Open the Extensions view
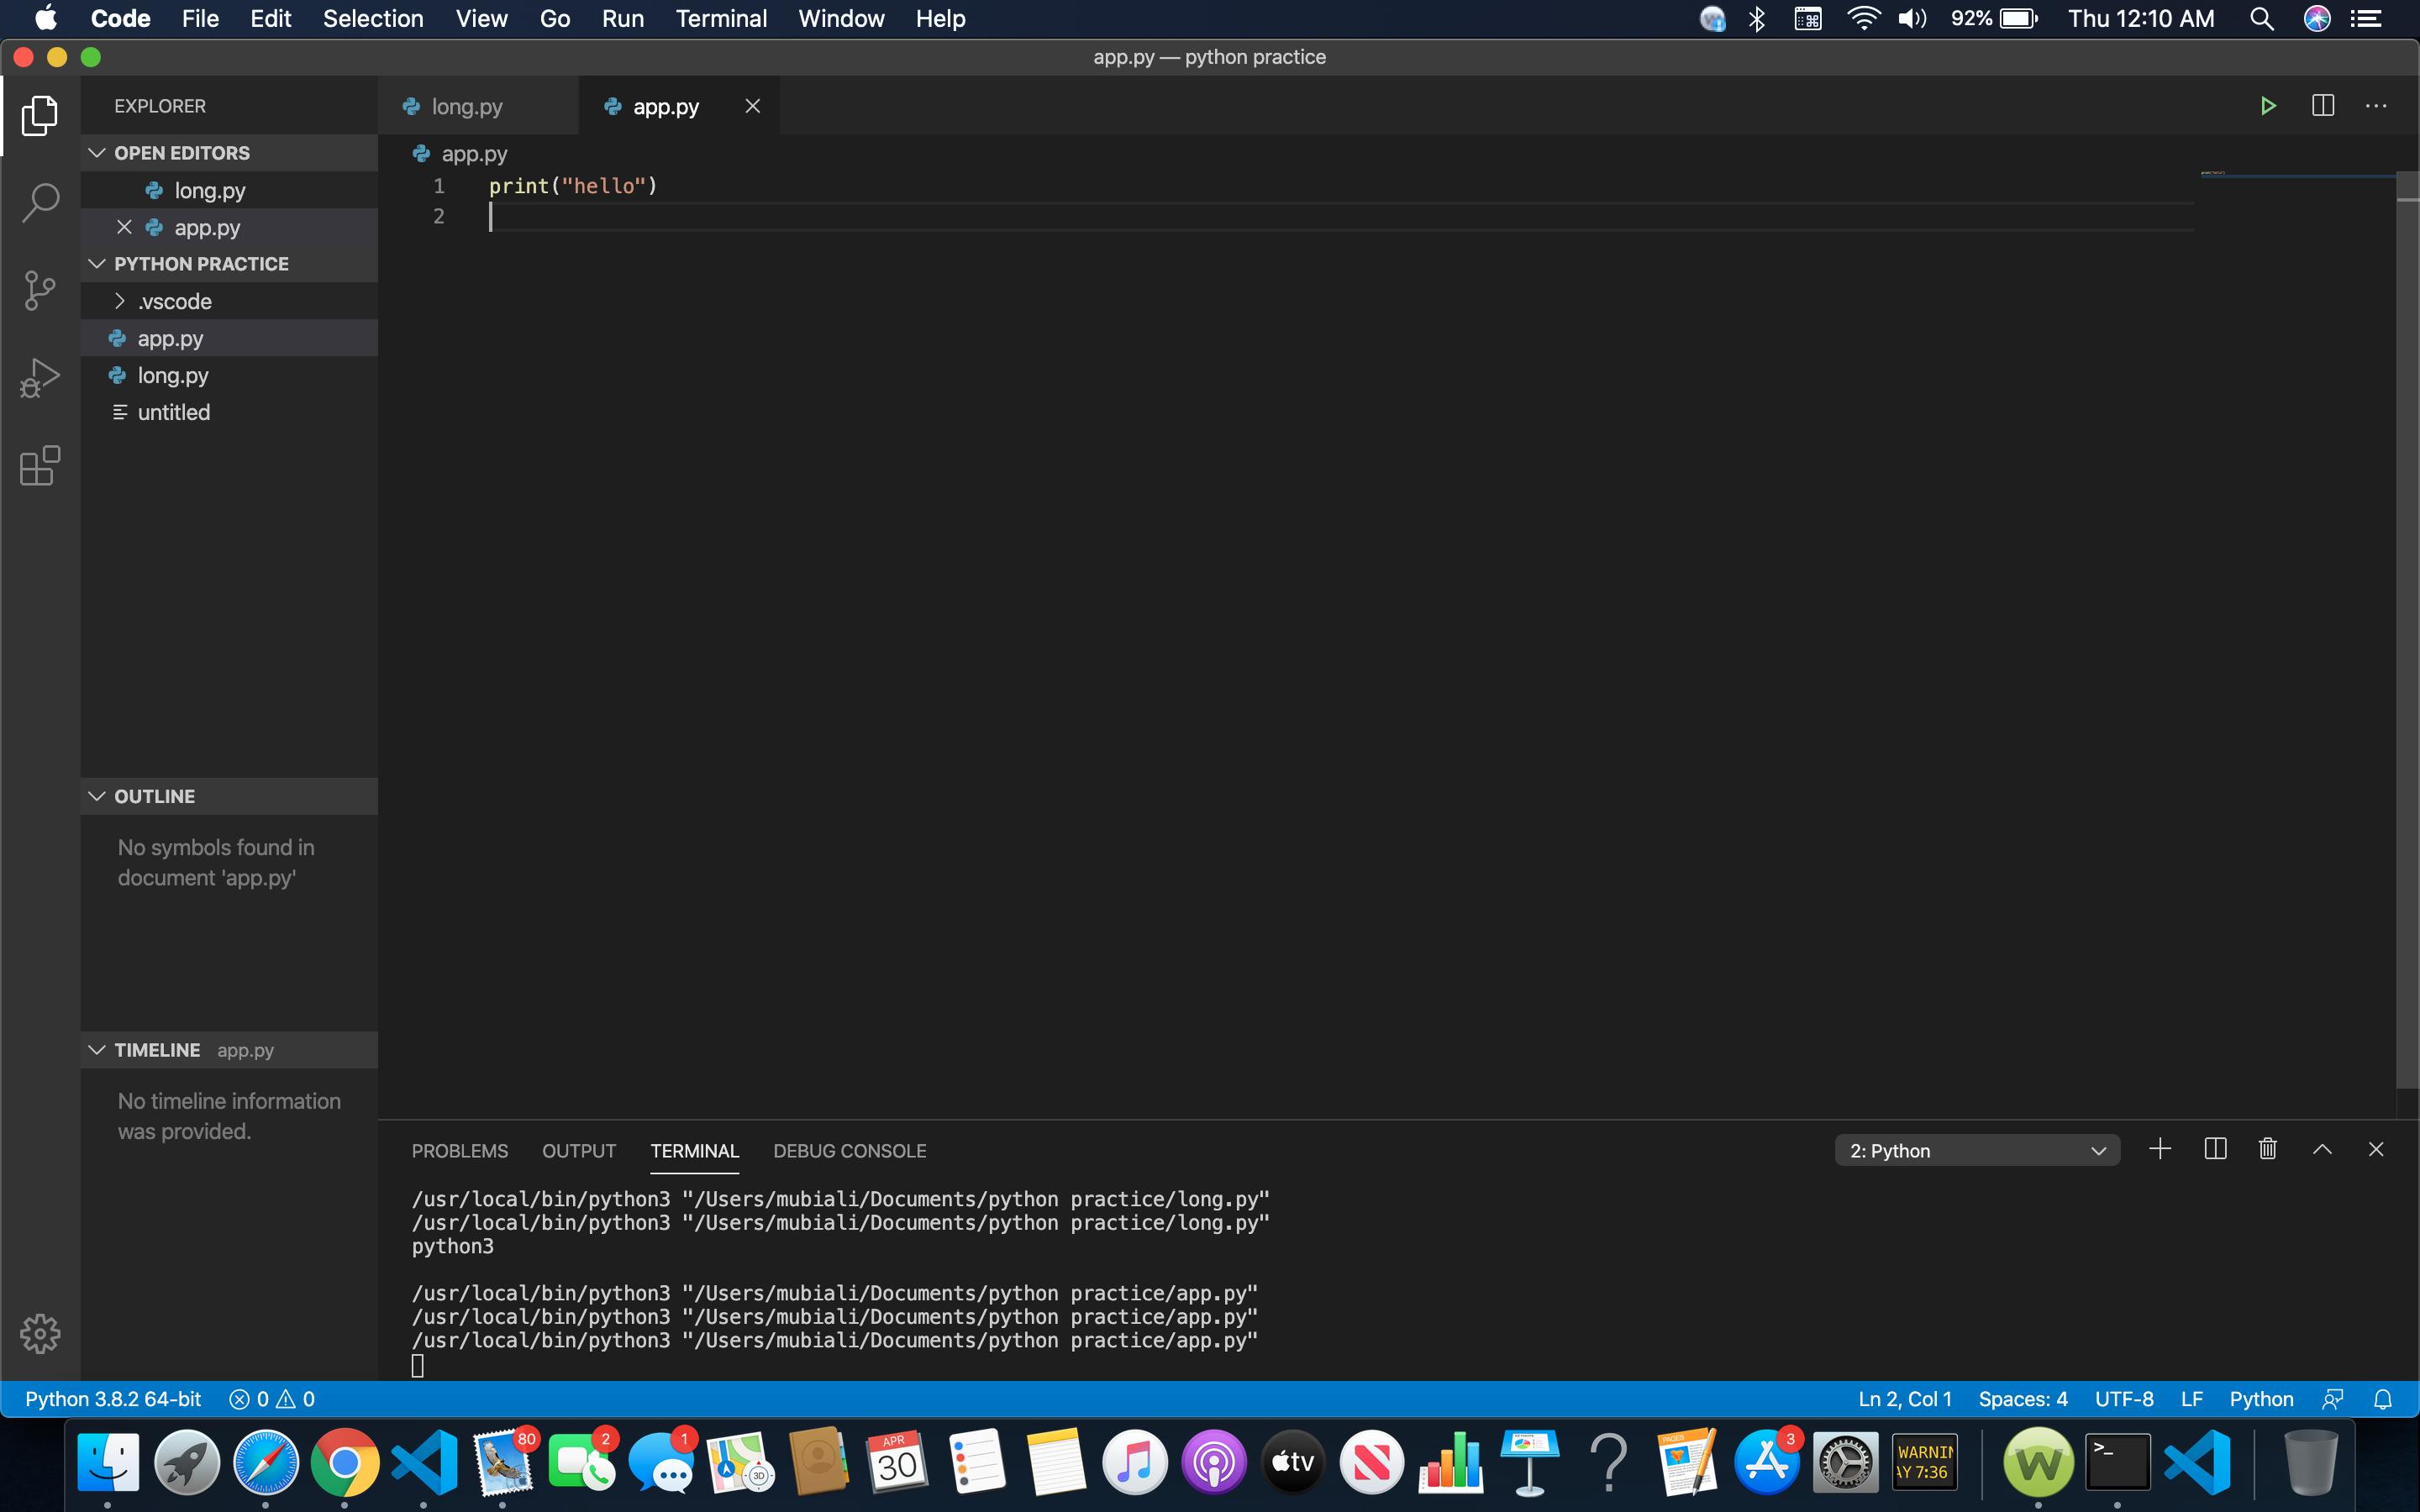Viewport: 2420px width, 1512px height. pos(40,466)
